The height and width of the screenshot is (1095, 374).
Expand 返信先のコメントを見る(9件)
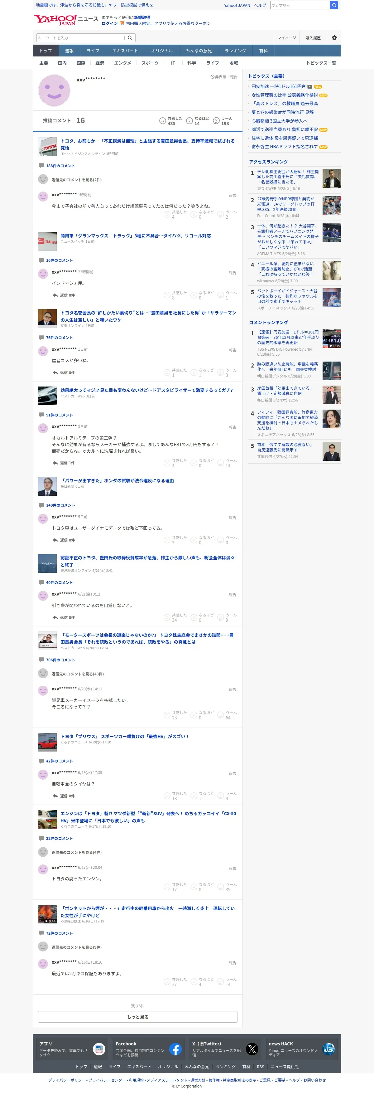click(x=76, y=947)
